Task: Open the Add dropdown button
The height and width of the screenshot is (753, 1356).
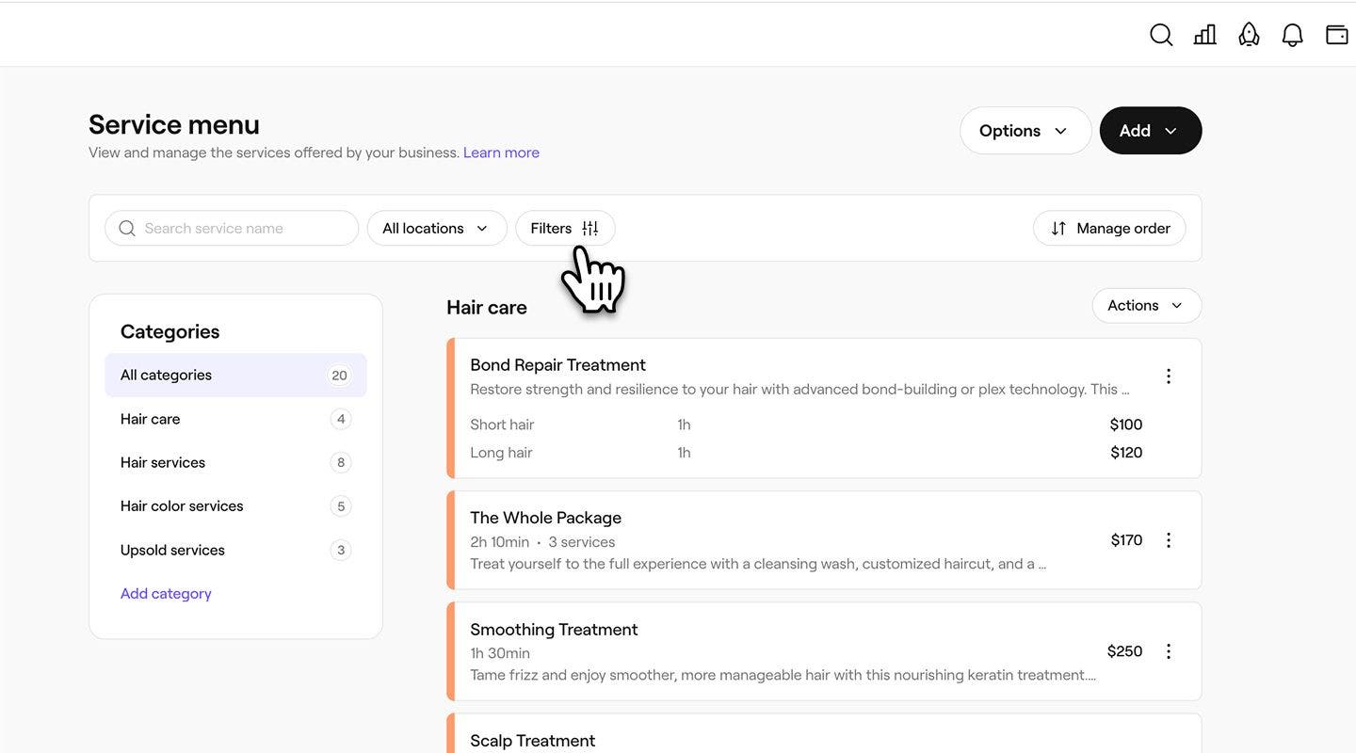Action: coord(1150,131)
